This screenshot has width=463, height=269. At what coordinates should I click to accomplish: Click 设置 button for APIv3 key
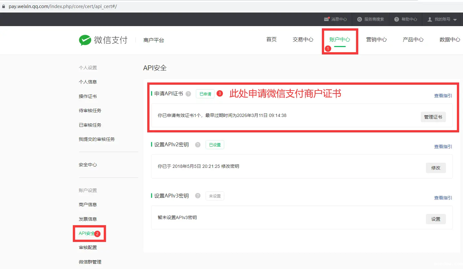tap(436, 219)
